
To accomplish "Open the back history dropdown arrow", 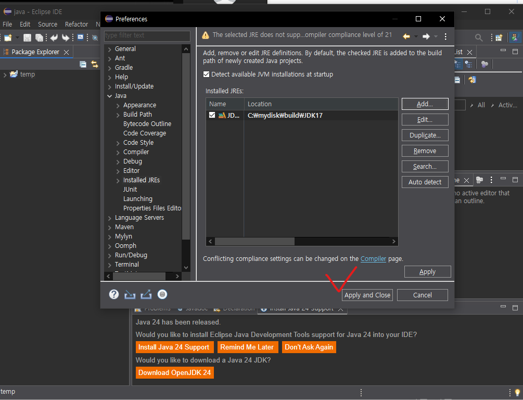I will click(416, 36).
